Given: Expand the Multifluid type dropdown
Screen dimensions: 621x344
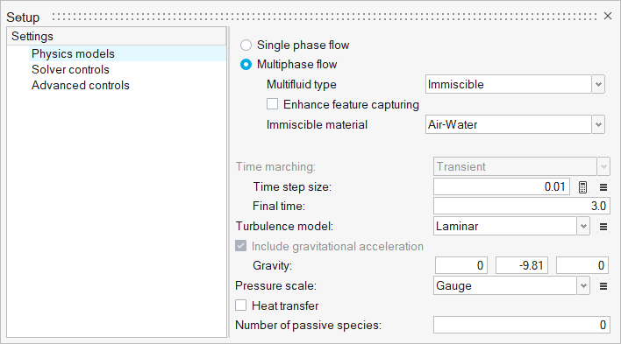Looking at the screenshot, I should coord(515,84).
